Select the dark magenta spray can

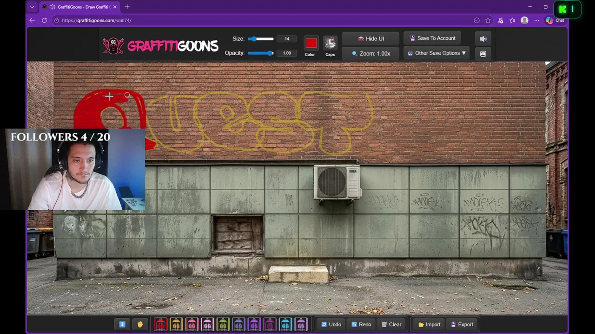click(x=270, y=324)
